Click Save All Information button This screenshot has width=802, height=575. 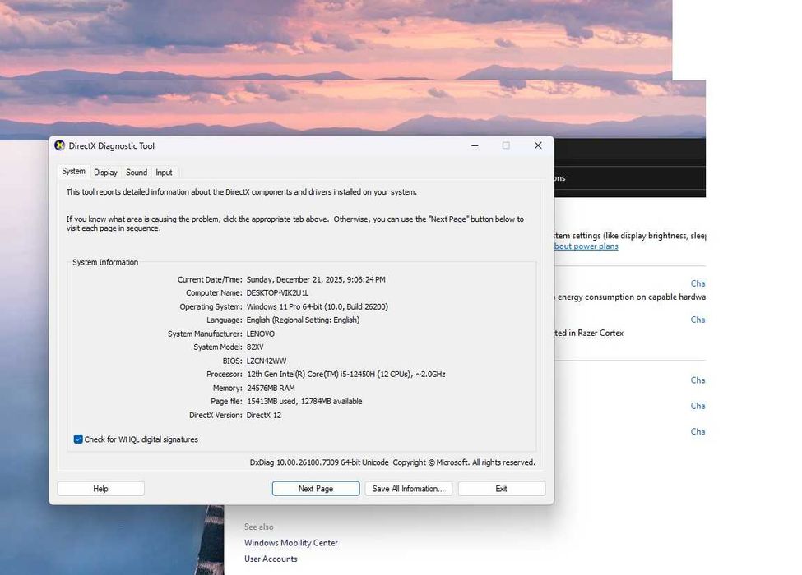[408, 489]
